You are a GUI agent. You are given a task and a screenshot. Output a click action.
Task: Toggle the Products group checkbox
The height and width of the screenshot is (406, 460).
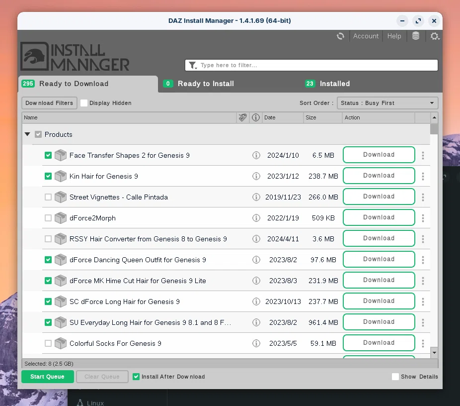[38, 134]
